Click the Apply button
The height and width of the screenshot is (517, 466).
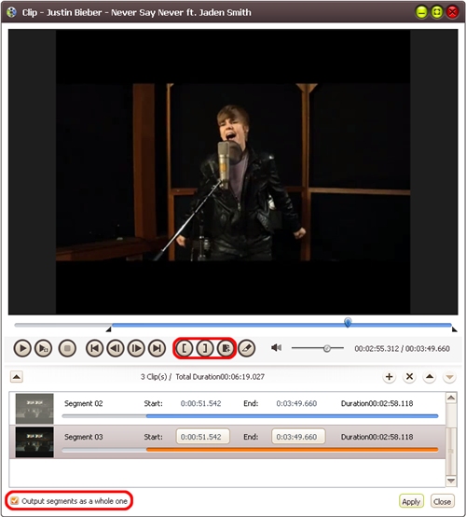click(x=411, y=501)
